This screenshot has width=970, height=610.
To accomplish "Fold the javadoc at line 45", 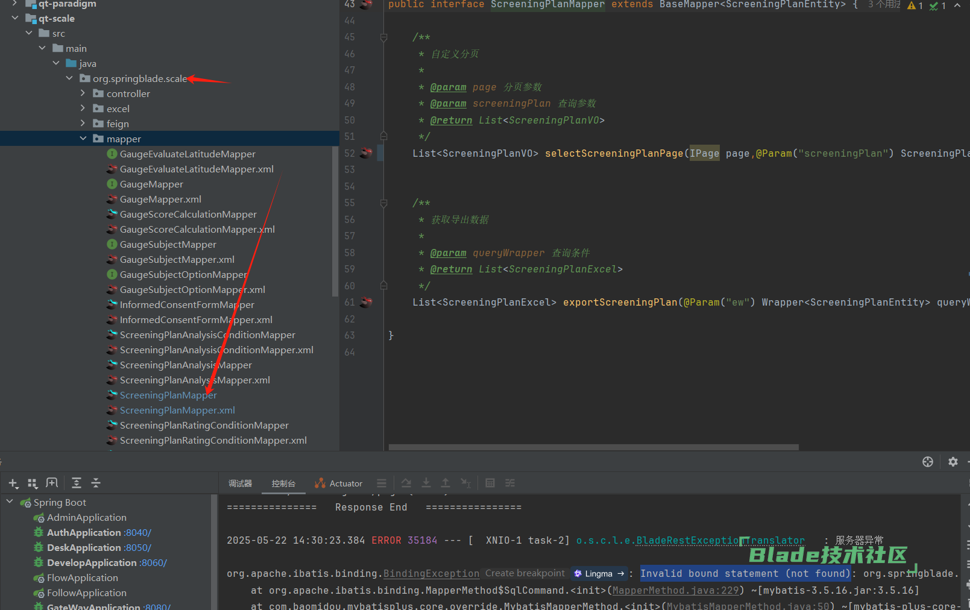I will click(383, 37).
